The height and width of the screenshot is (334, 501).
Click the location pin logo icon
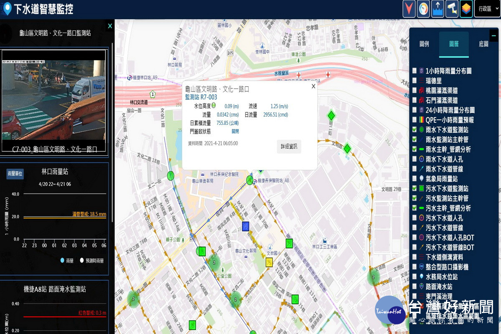coord(7,9)
